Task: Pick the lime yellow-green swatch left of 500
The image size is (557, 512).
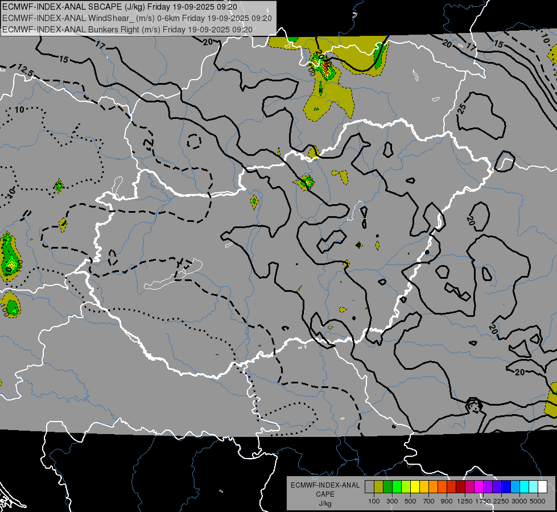Action: pyautogui.click(x=406, y=487)
